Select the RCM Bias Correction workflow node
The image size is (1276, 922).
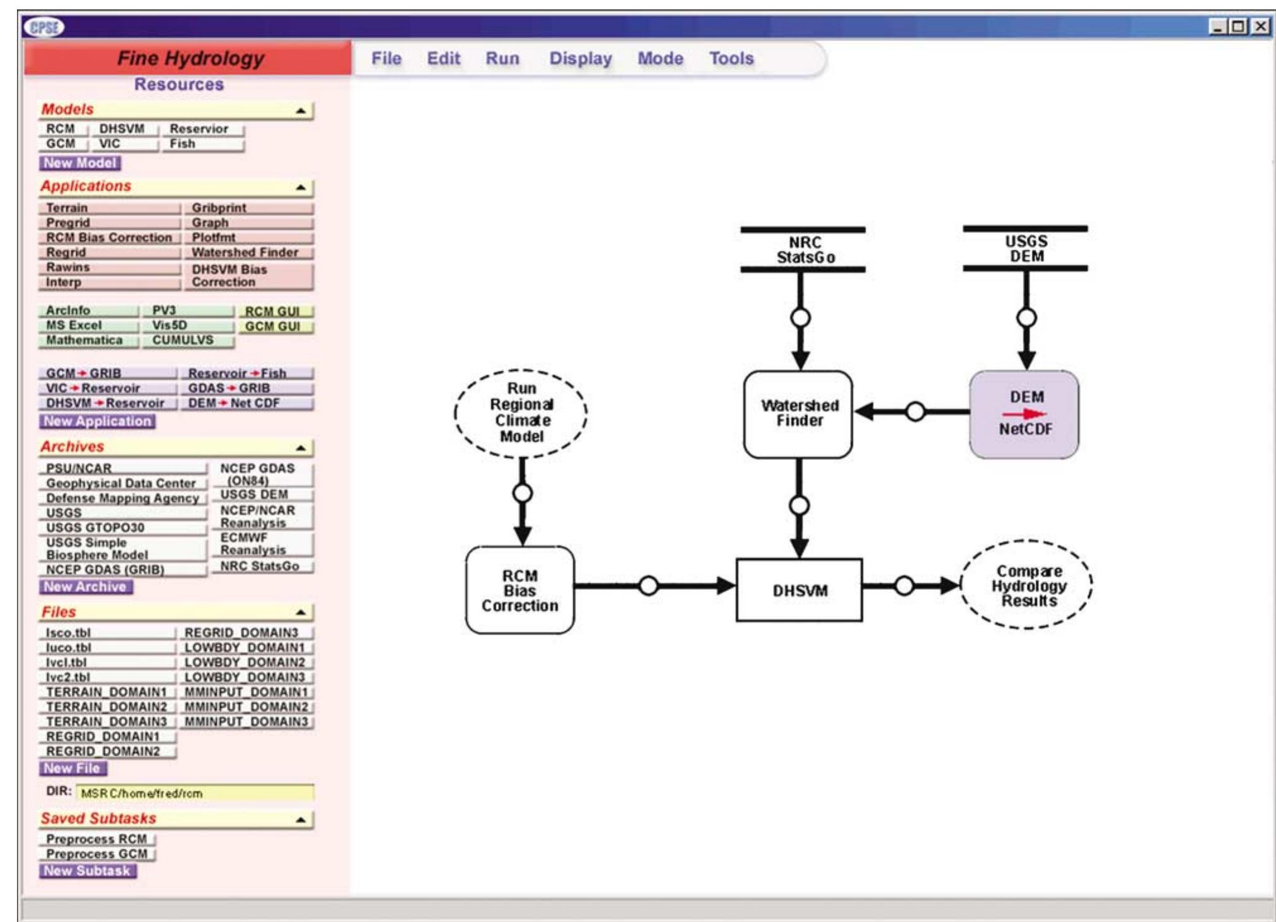(x=520, y=591)
